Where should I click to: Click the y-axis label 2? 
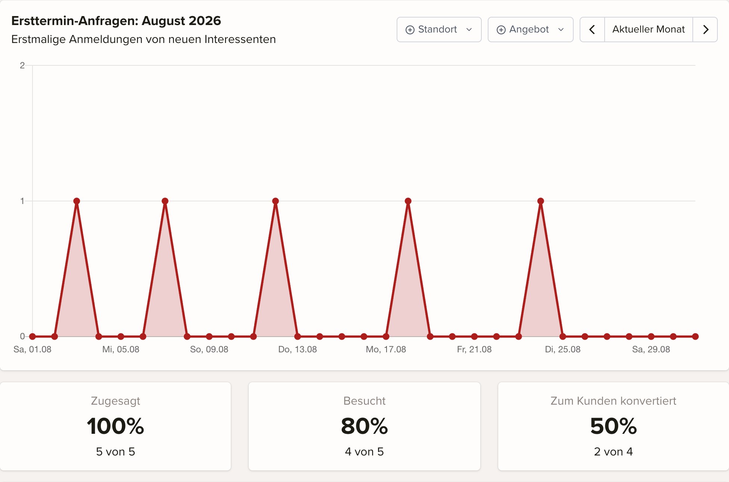click(x=22, y=65)
